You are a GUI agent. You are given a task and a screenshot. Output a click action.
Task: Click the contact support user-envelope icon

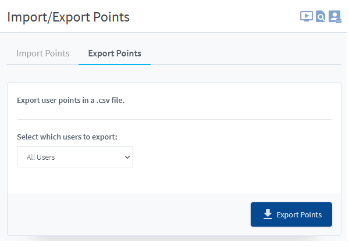click(x=335, y=16)
